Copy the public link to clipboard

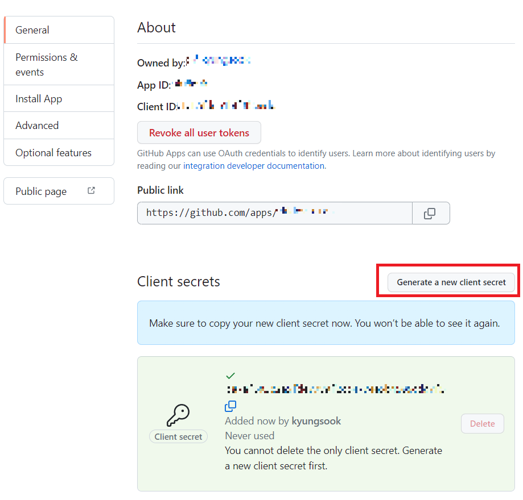(x=431, y=213)
